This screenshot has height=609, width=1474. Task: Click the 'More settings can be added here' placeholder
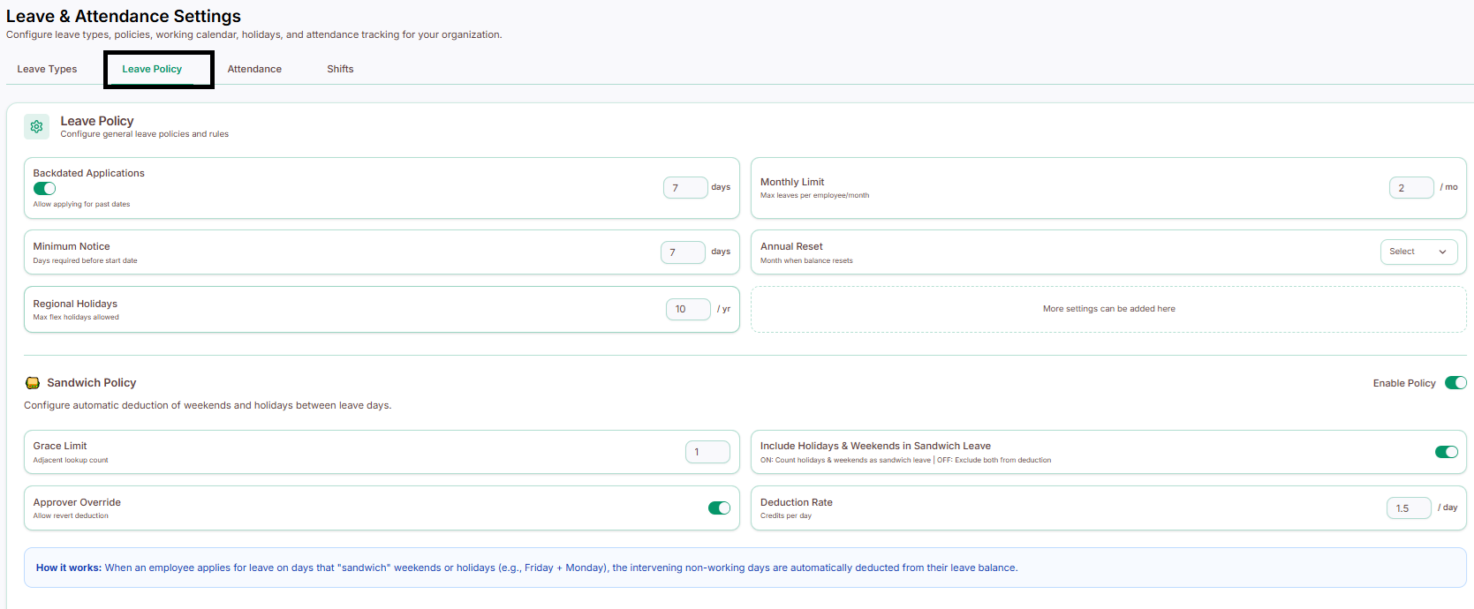1108,309
